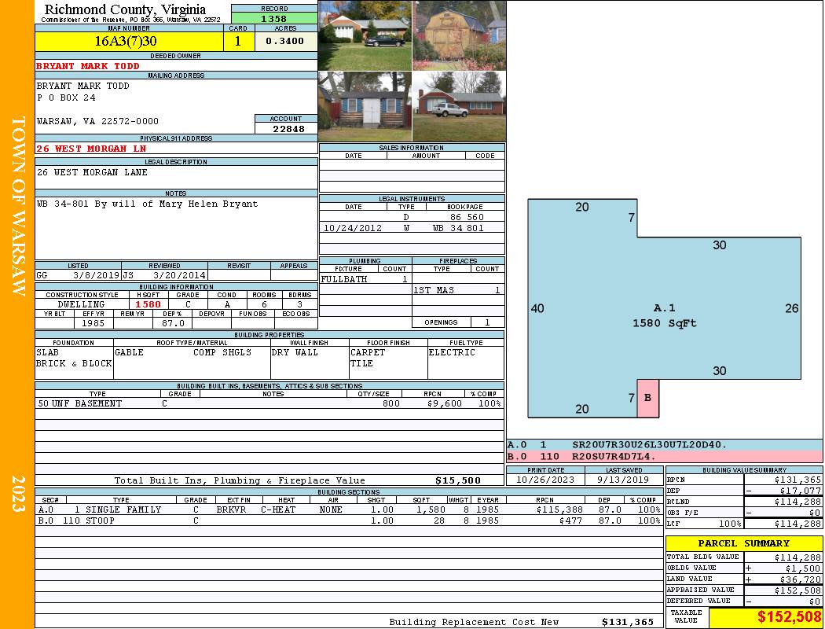Screen dimensions: 825x629
Task: Click book page WB 34 801
Action: pyautogui.click(x=458, y=228)
